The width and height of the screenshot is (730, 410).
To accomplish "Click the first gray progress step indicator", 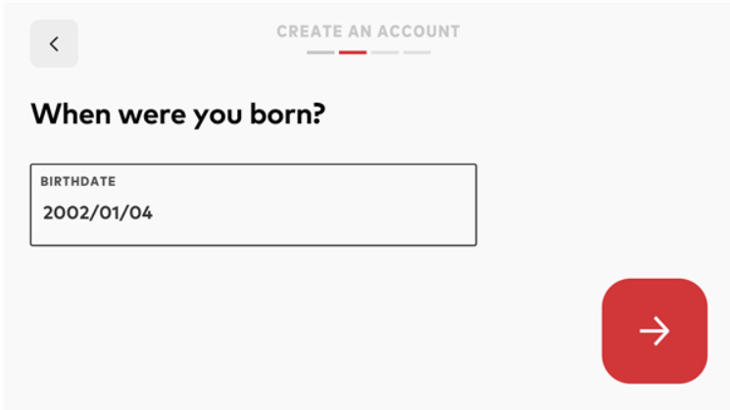I will click(x=320, y=52).
